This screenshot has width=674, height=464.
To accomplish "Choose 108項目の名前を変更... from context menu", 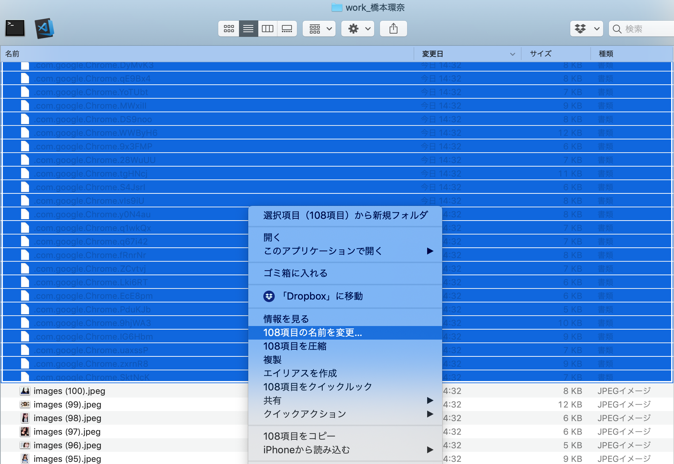I will point(313,333).
